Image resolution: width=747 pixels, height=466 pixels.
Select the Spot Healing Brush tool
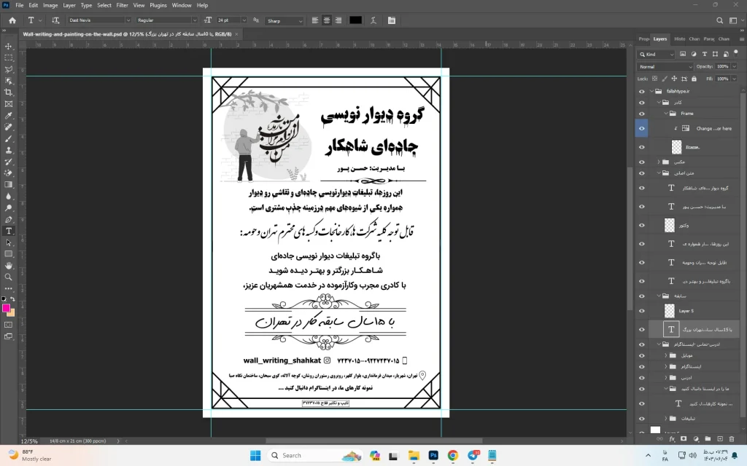click(9, 127)
